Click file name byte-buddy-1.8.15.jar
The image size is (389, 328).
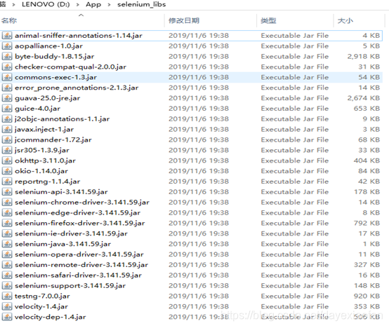(x=54, y=56)
